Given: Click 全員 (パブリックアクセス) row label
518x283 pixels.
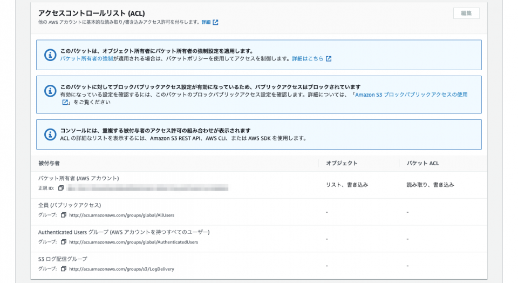Looking at the screenshot, I should tap(70, 205).
